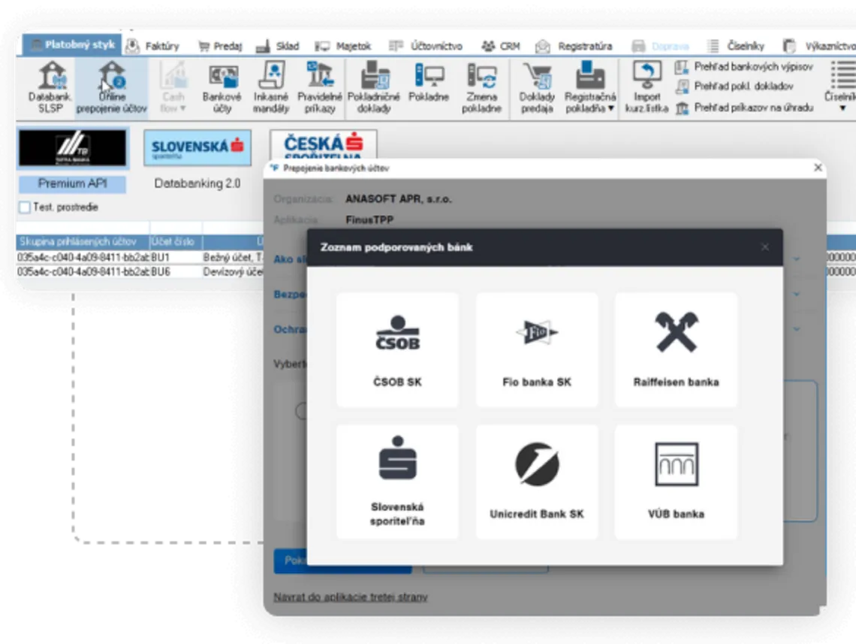Switch to Sklad tab

277,47
